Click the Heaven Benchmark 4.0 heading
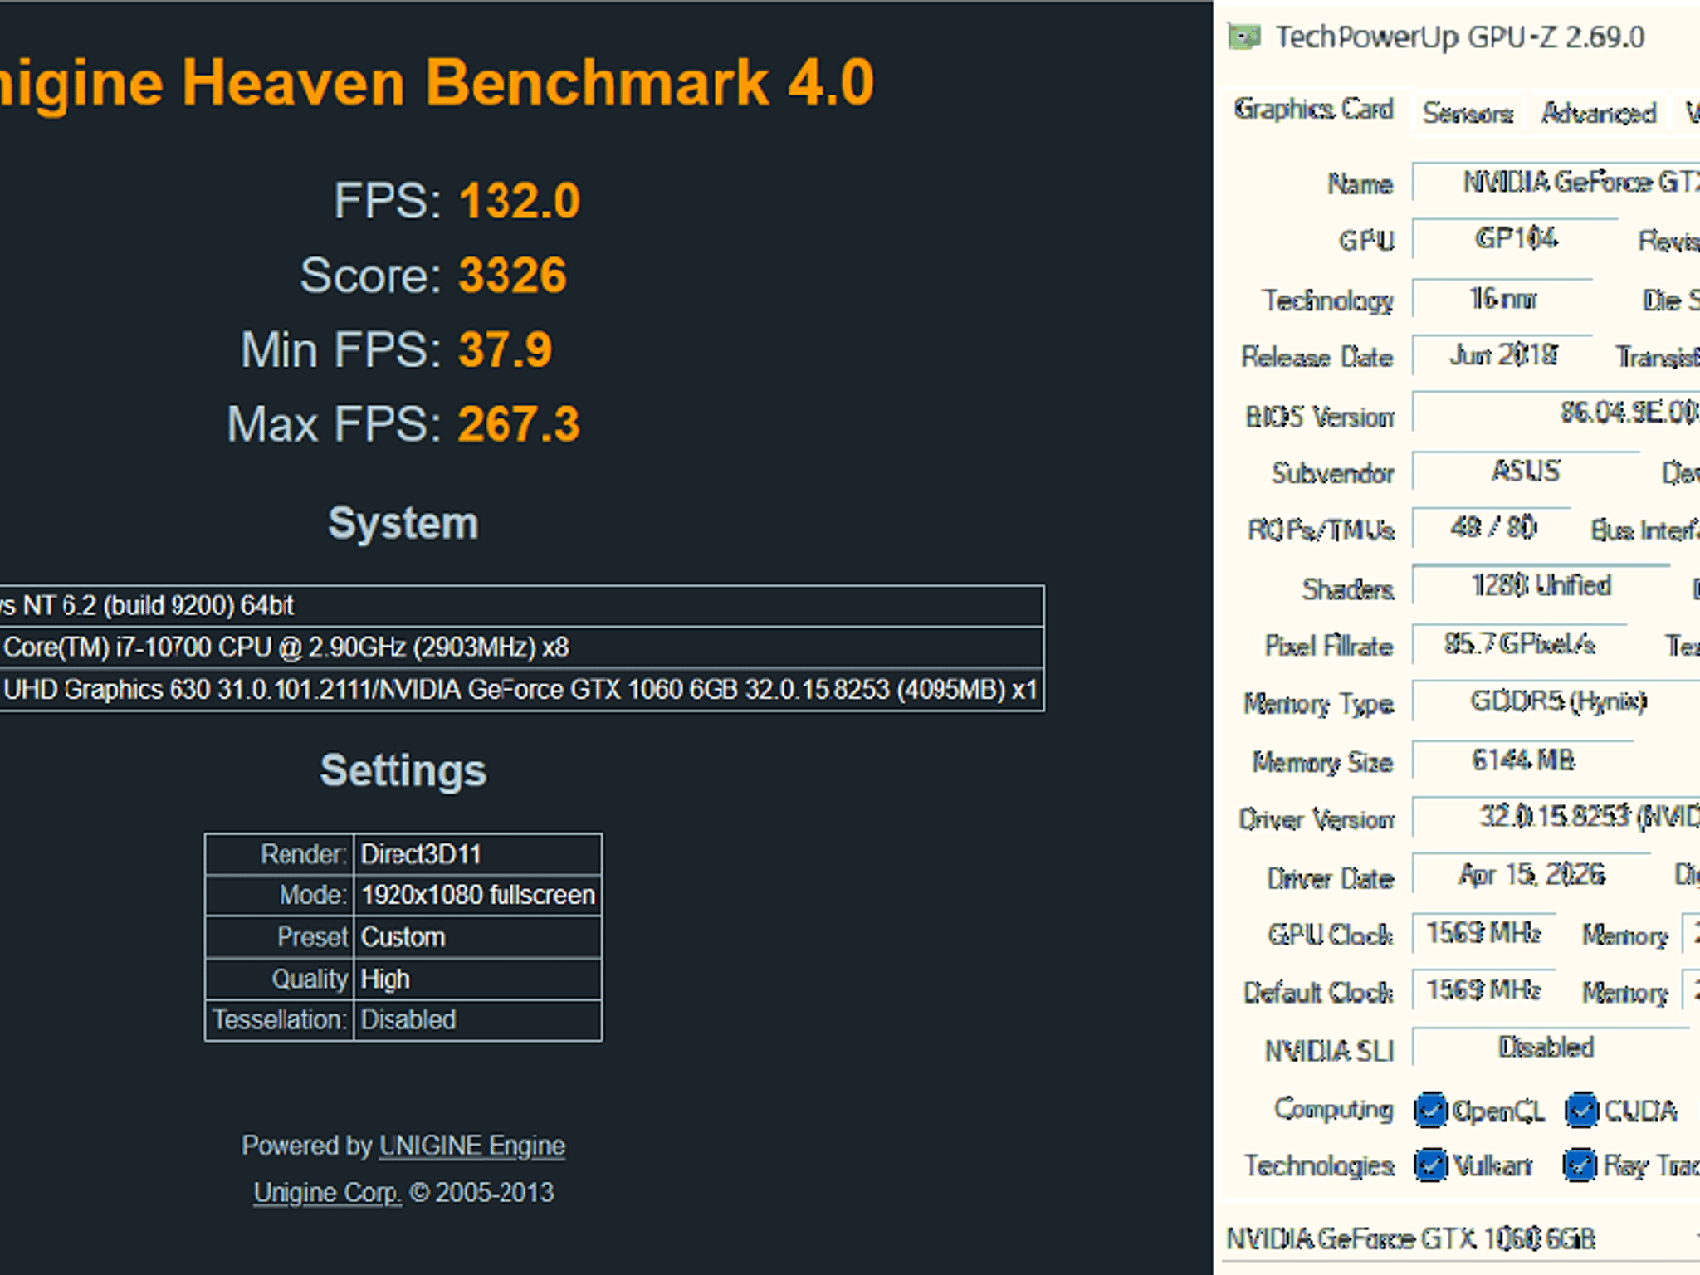Viewport: 1700px width, 1275px height. pyautogui.click(x=437, y=83)
